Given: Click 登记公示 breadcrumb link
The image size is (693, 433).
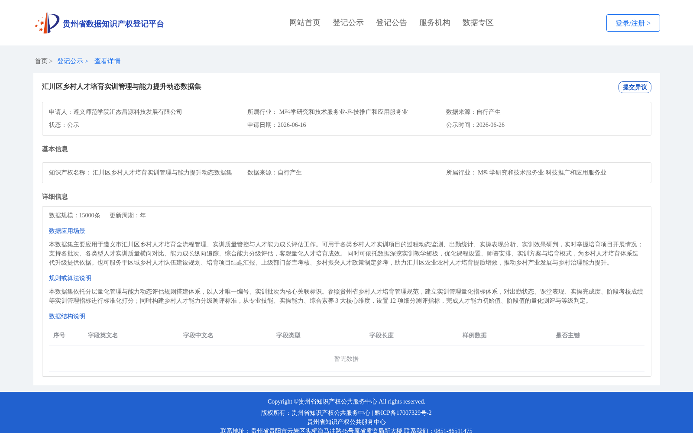Looking at the screenshot, I should point(70,61).
